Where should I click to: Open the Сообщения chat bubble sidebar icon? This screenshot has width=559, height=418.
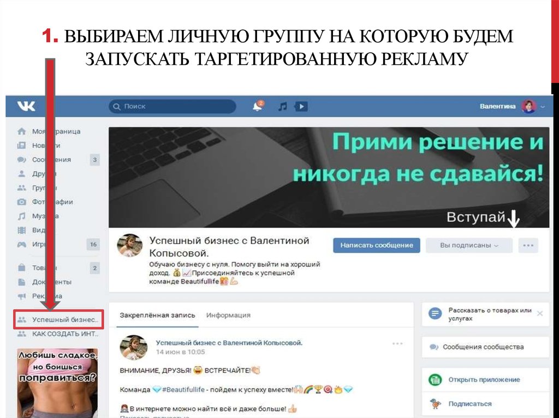[22, 160]
